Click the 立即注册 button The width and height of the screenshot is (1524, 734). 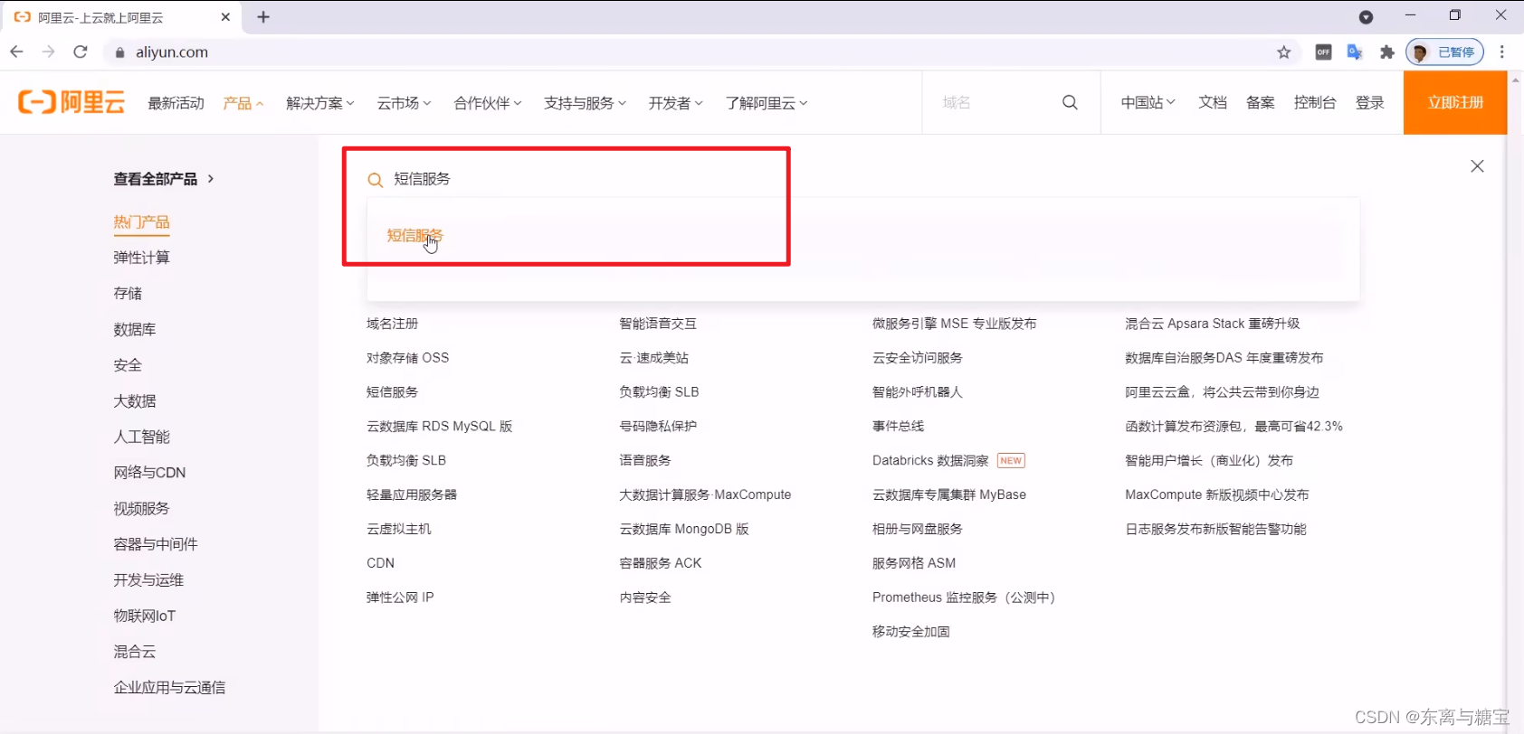(1455, 102)
